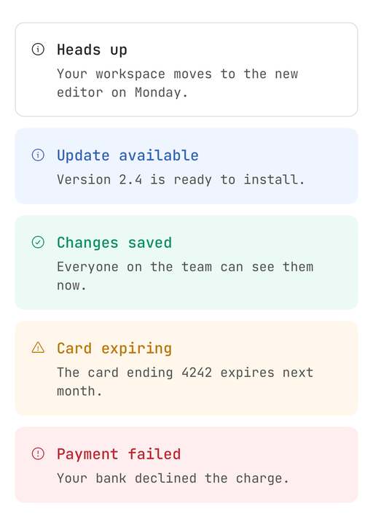Select the Payment failed heading
Screen dimensions: 373x525
pyautogui.click(x=119, y=454)
